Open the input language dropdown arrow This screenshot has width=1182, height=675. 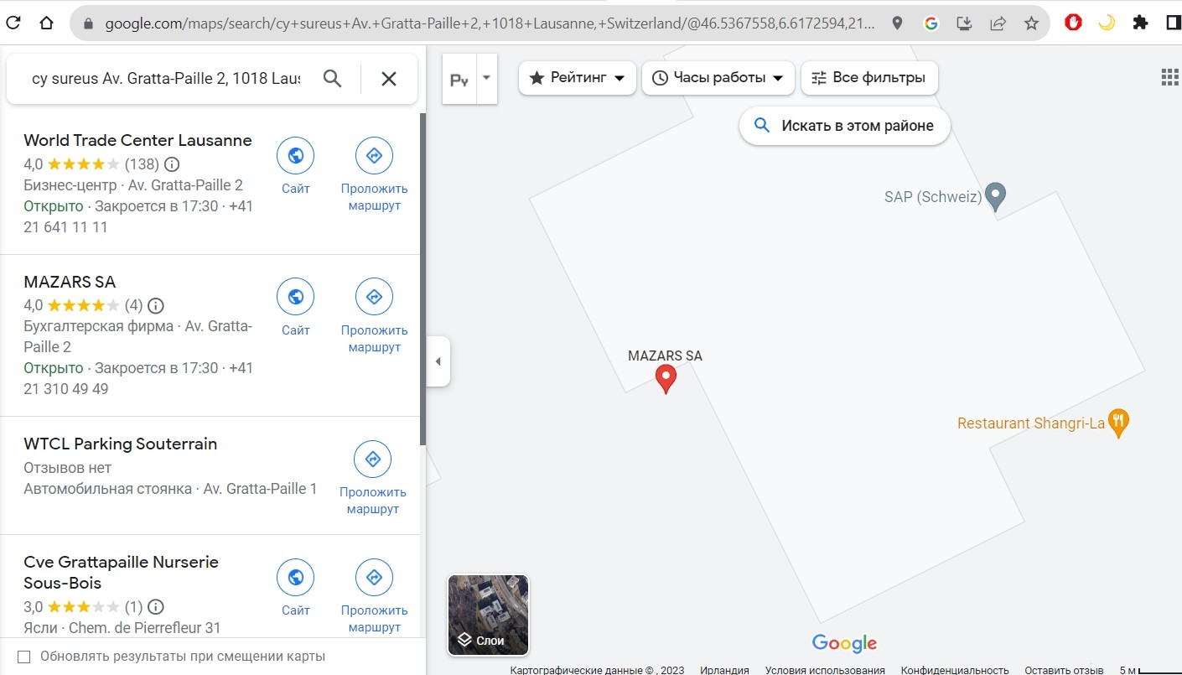(487, 79)
